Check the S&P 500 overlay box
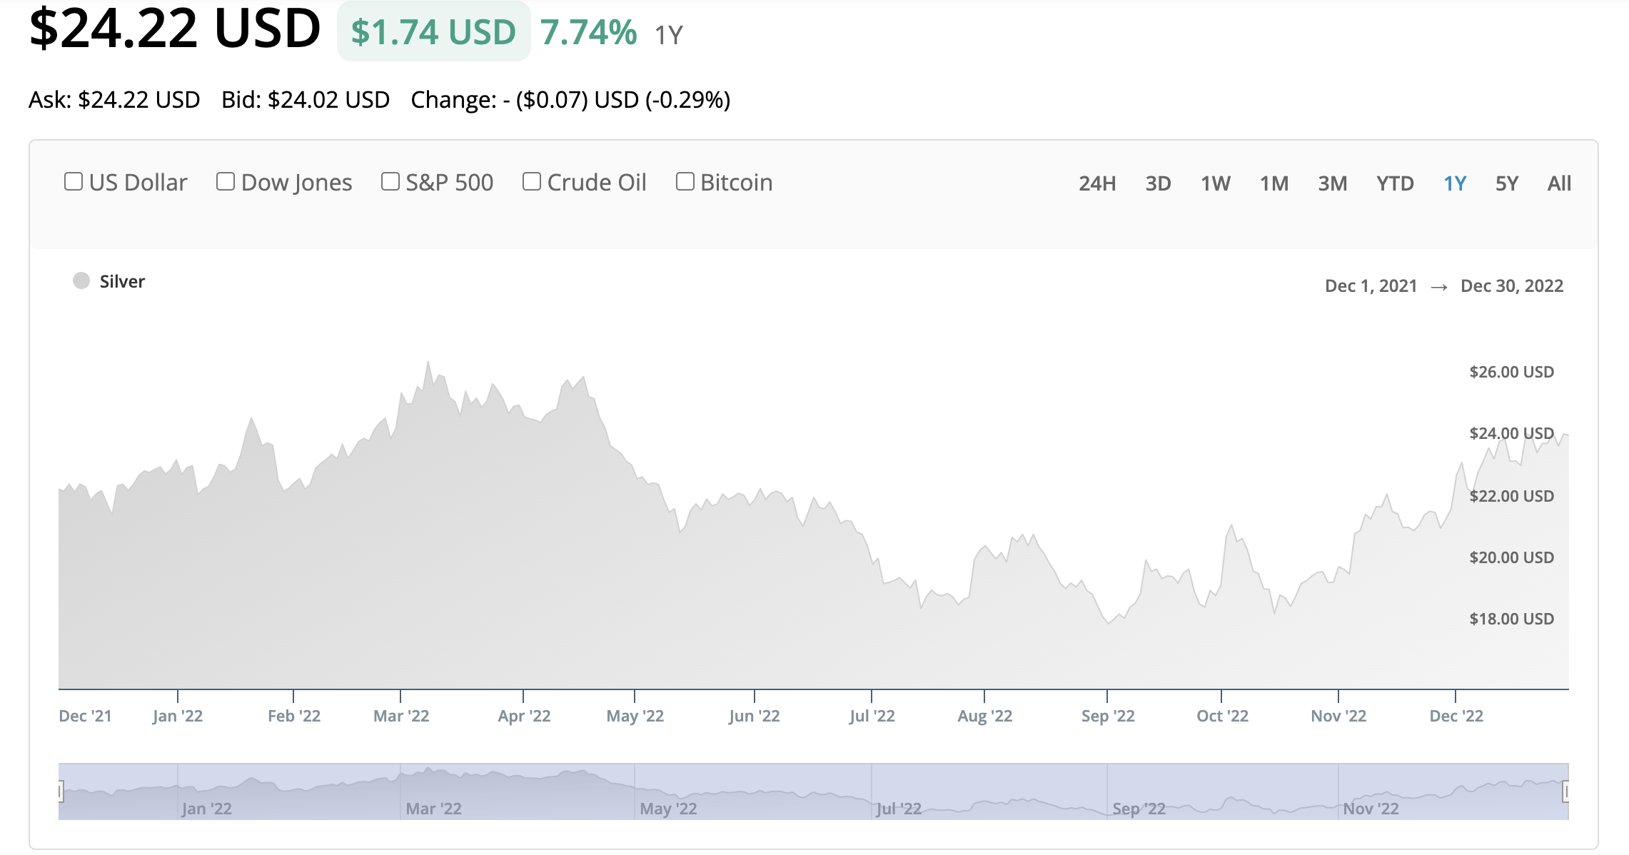This screenshot has width=1629, height=855. point(390,181)
